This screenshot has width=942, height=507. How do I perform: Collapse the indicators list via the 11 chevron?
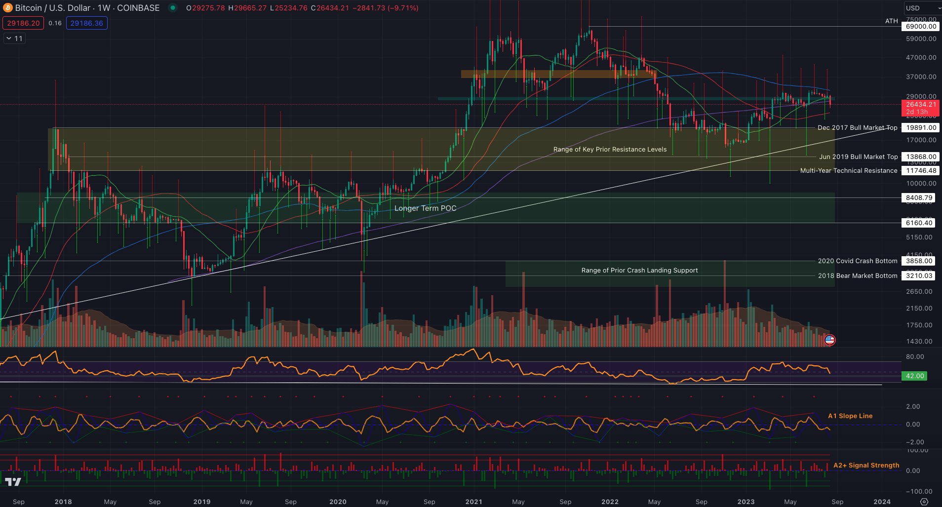coord(13,38)
